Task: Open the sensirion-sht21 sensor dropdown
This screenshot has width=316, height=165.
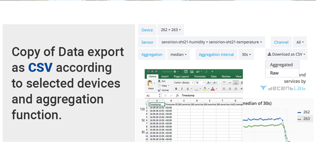Action: 211,42
